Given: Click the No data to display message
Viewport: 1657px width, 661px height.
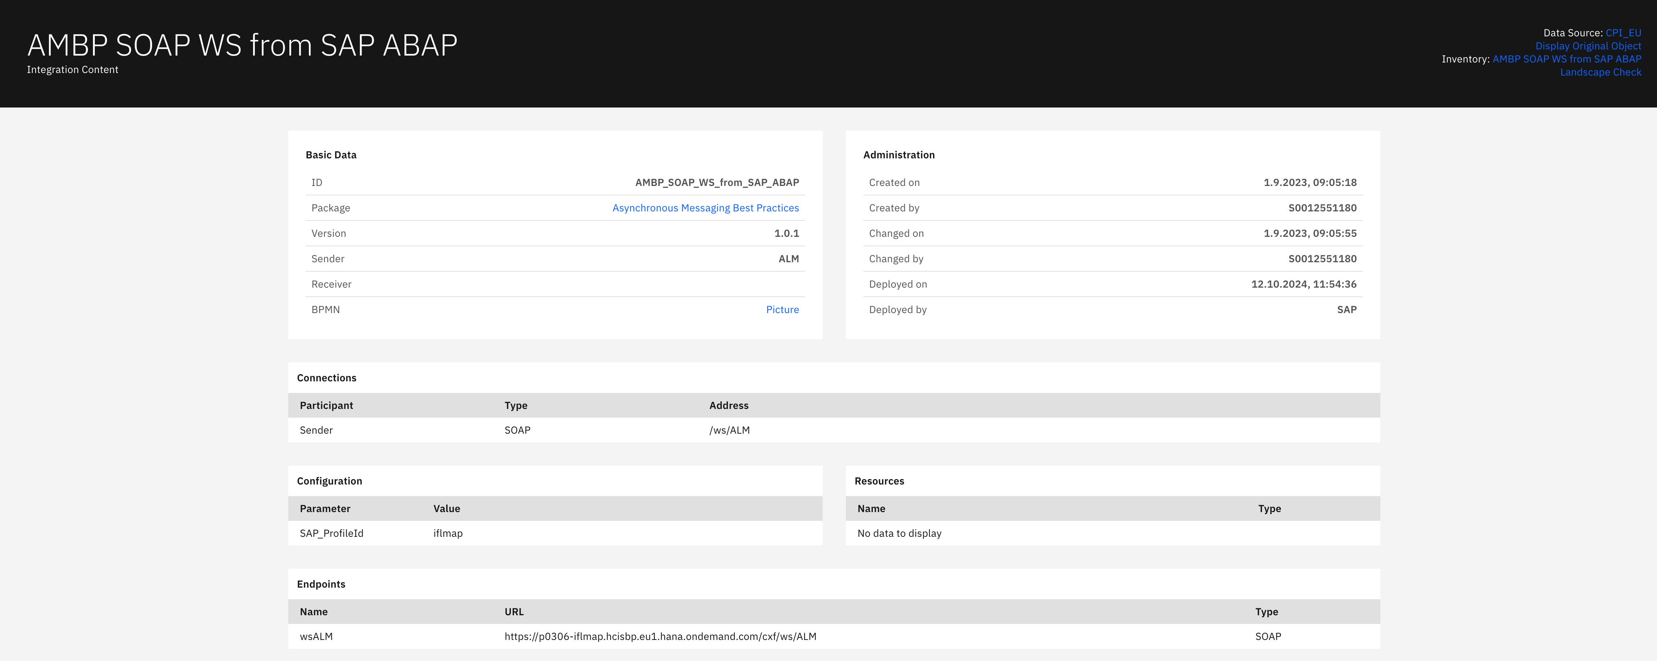Looking at the screenshot, I should point(899,534).
